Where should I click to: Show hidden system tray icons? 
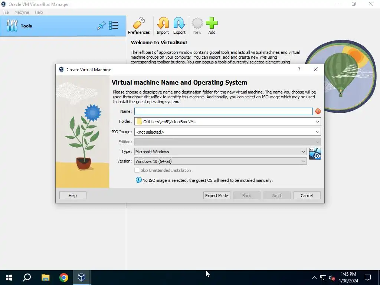coord(314,278)
